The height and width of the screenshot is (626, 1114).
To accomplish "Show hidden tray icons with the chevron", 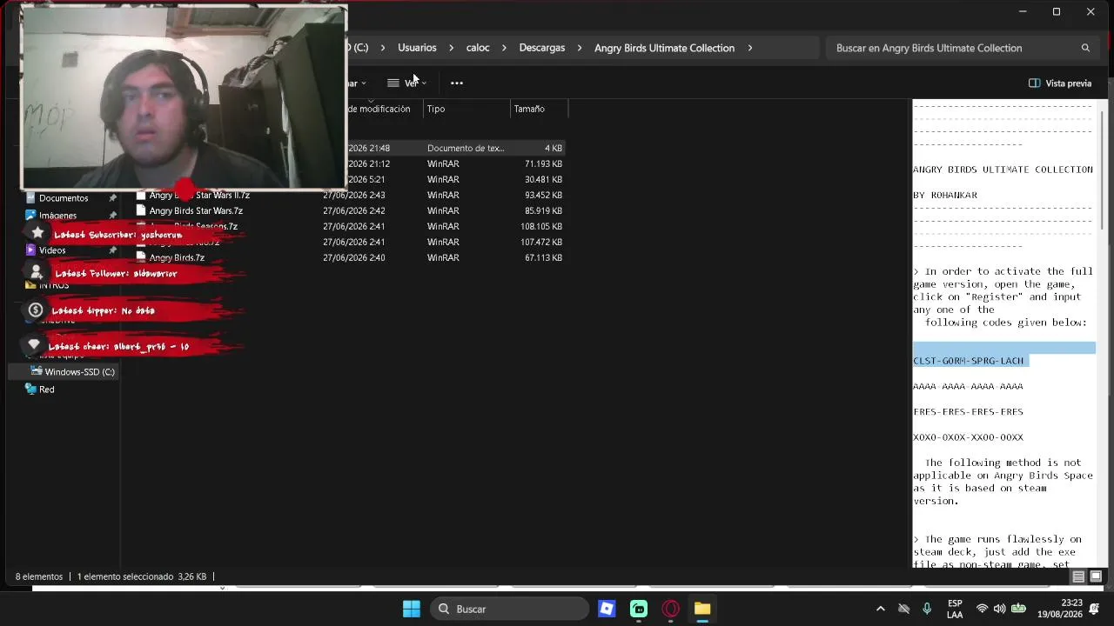I will coord(880,609).
